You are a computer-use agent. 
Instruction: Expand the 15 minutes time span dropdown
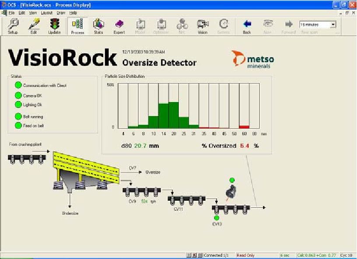point(333,24)
